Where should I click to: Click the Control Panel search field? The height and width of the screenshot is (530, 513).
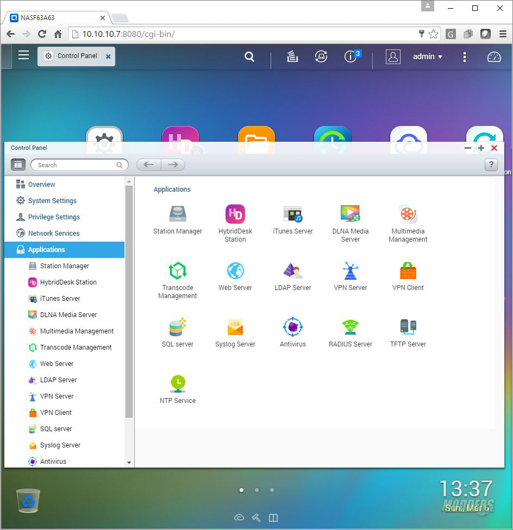(79, 165)
